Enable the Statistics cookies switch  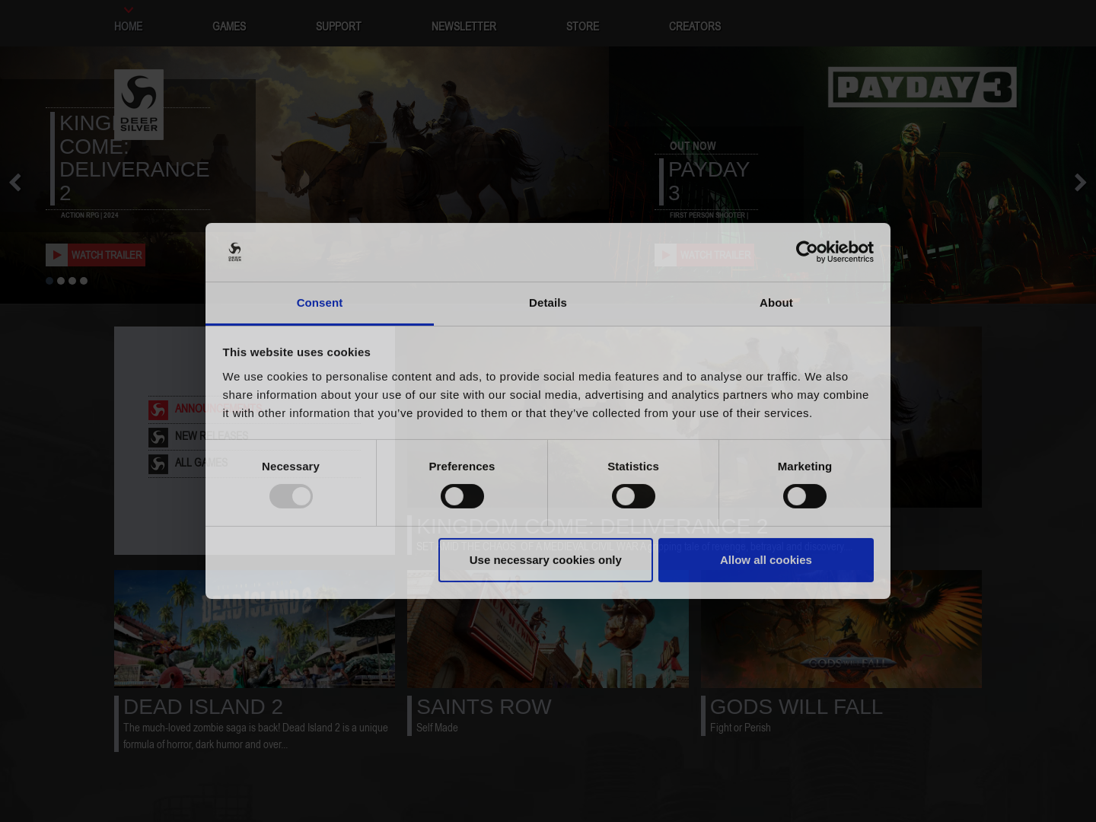coord(633,496)
